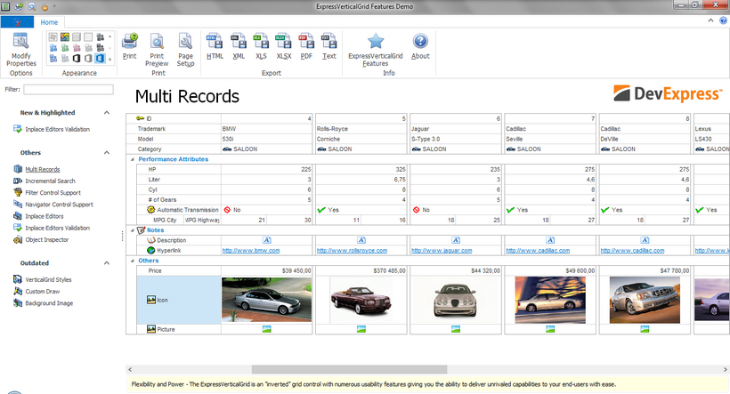Toggle Automatic Transmission value for BMW
This screenshot has height=394, width=730.
(x=227, y=209)
